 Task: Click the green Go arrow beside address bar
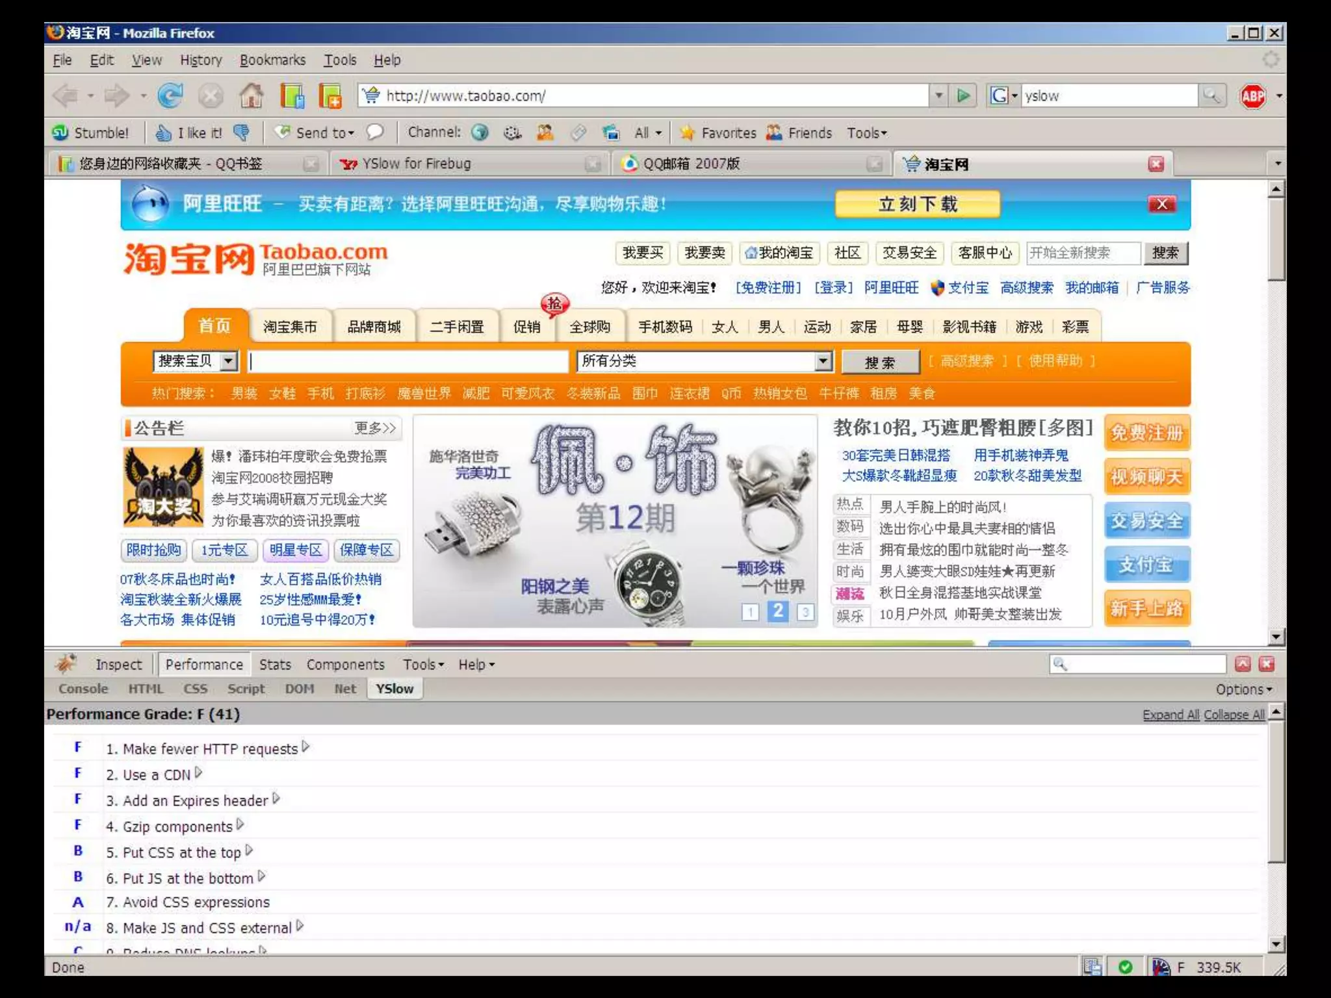(x=963, y=96)
